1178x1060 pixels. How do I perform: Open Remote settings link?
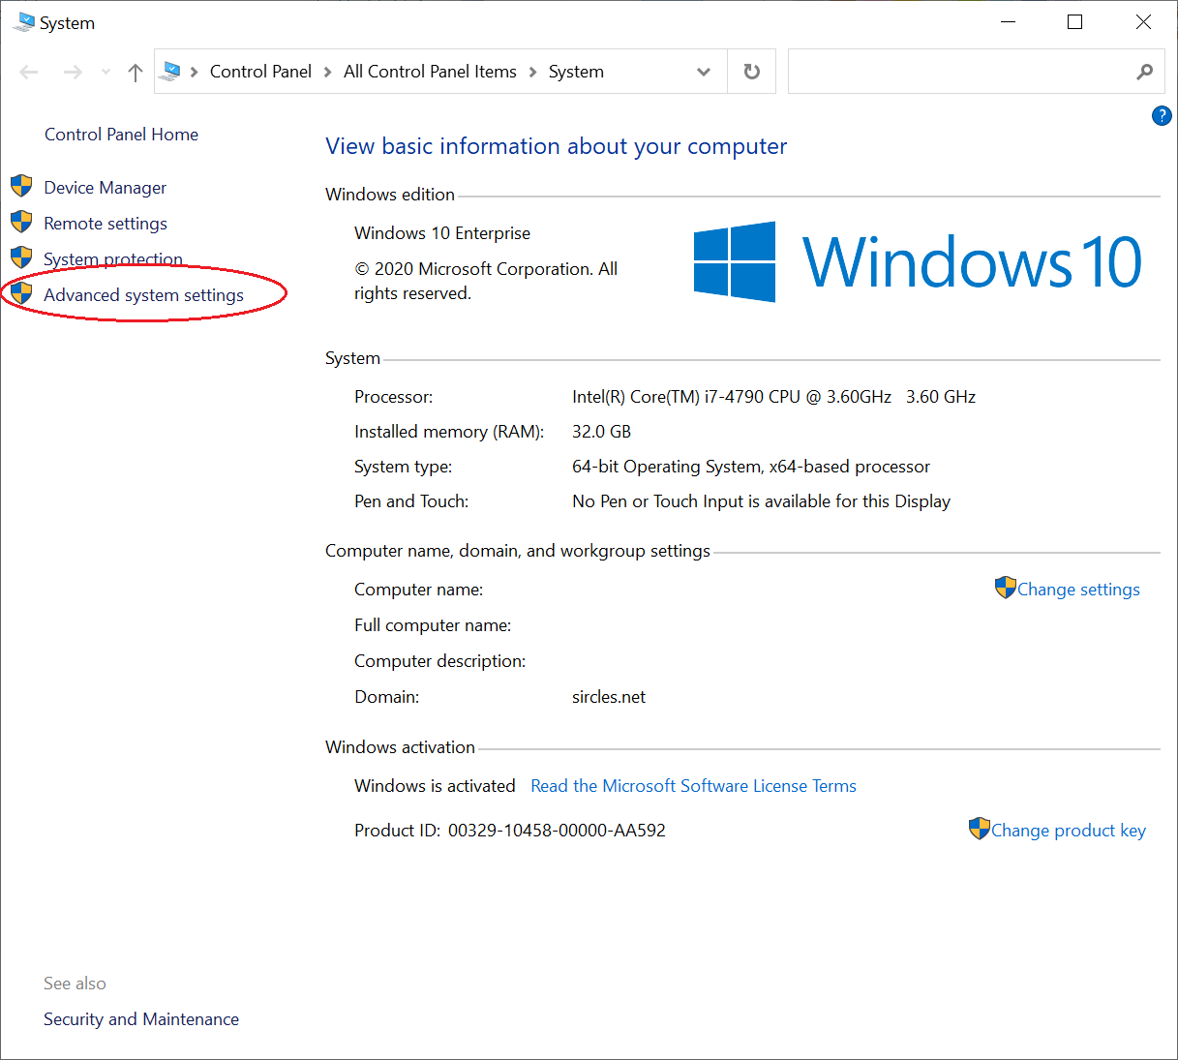click(106, 224)
